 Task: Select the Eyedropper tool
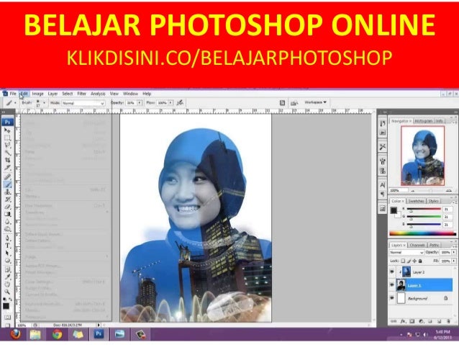pos(8,277)
